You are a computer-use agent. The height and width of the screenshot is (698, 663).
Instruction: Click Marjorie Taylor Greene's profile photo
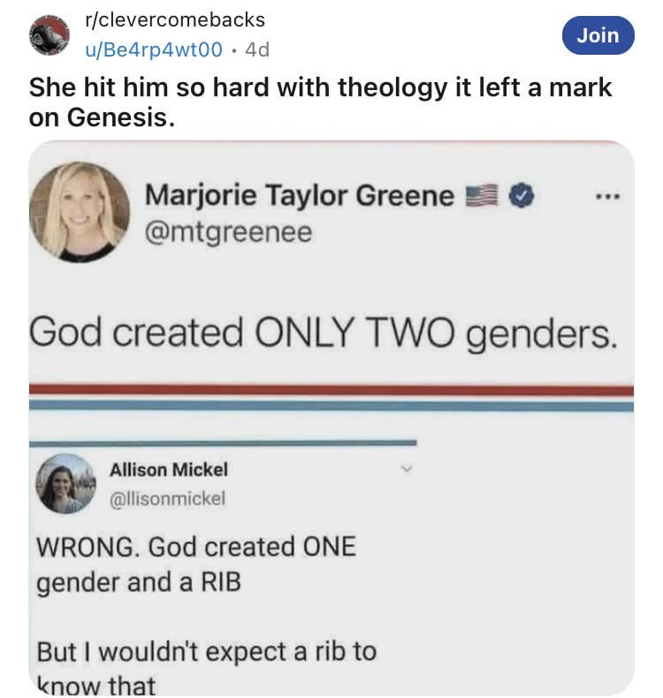click(80, 212)
